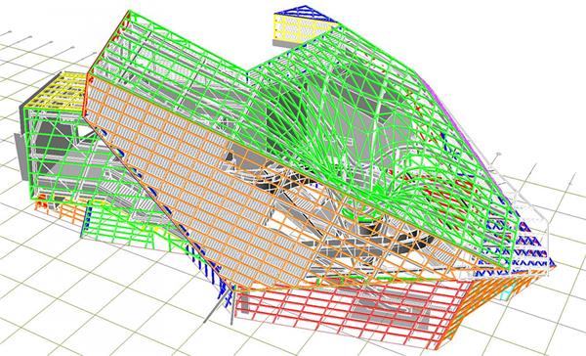586x356 pixels.
Task: Select the gray slab beneath yellow tower
Action: 286,44
